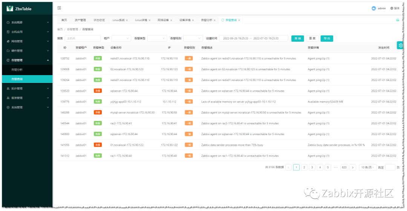This screenshot has width=407, height=211.
Task: Go to page 820
Action: point(344,167)
